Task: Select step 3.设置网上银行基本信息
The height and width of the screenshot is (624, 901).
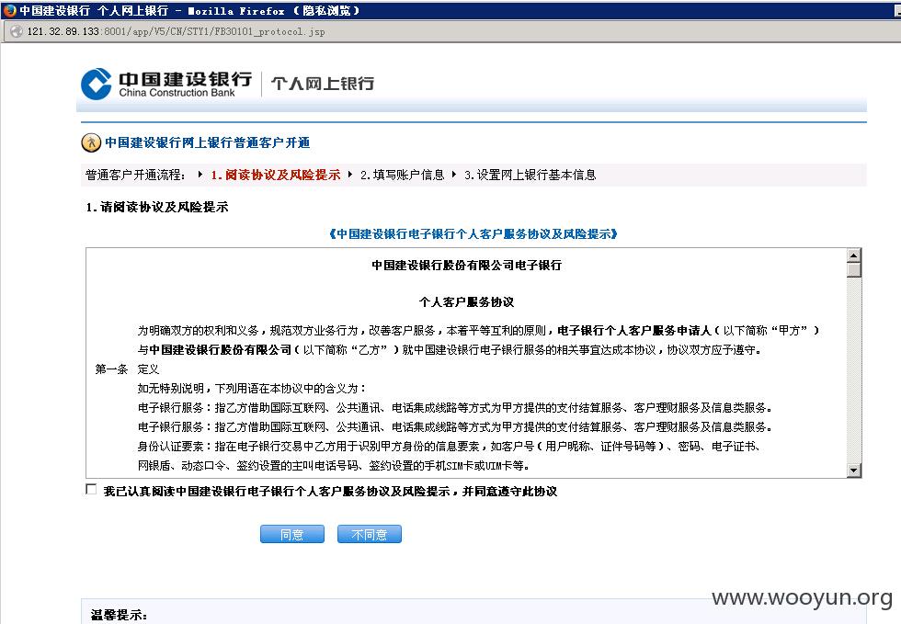Action: click(x=530, y=175)
